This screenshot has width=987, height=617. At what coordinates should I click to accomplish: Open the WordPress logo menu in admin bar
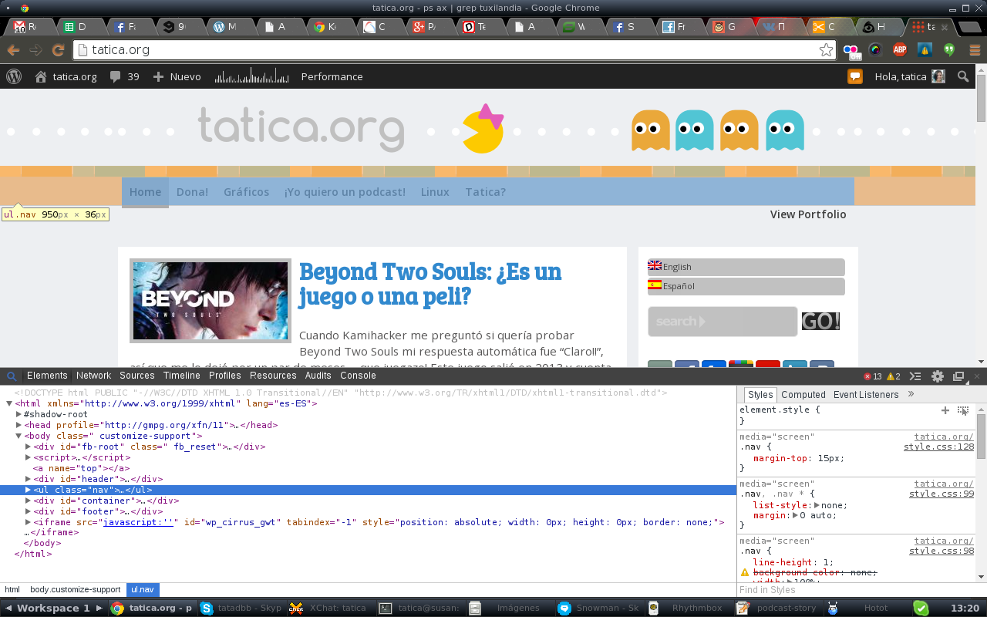coord(14,76)
